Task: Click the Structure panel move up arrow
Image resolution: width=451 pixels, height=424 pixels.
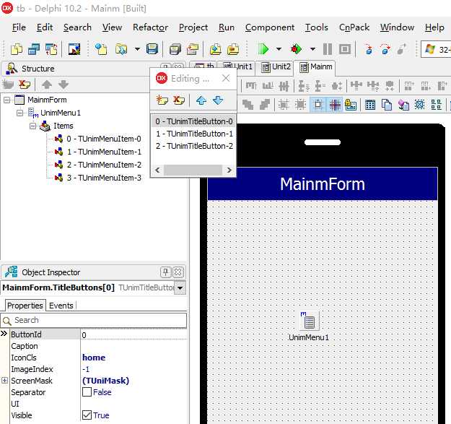Action: point(47,85)
